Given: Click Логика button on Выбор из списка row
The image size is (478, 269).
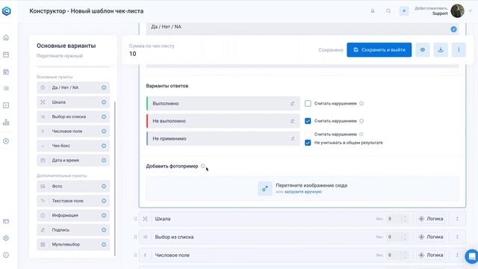Looking at the screenshot, I should tap(431, 237).
